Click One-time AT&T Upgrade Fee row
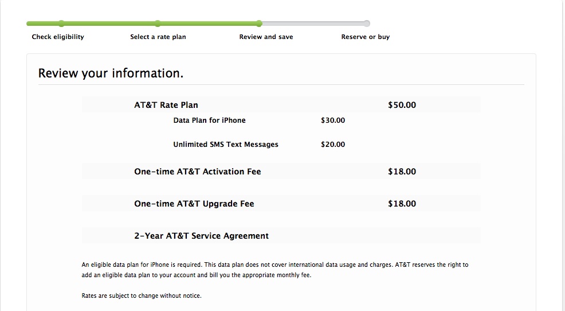Screen dimensions: 565x311 click(194, 204)
